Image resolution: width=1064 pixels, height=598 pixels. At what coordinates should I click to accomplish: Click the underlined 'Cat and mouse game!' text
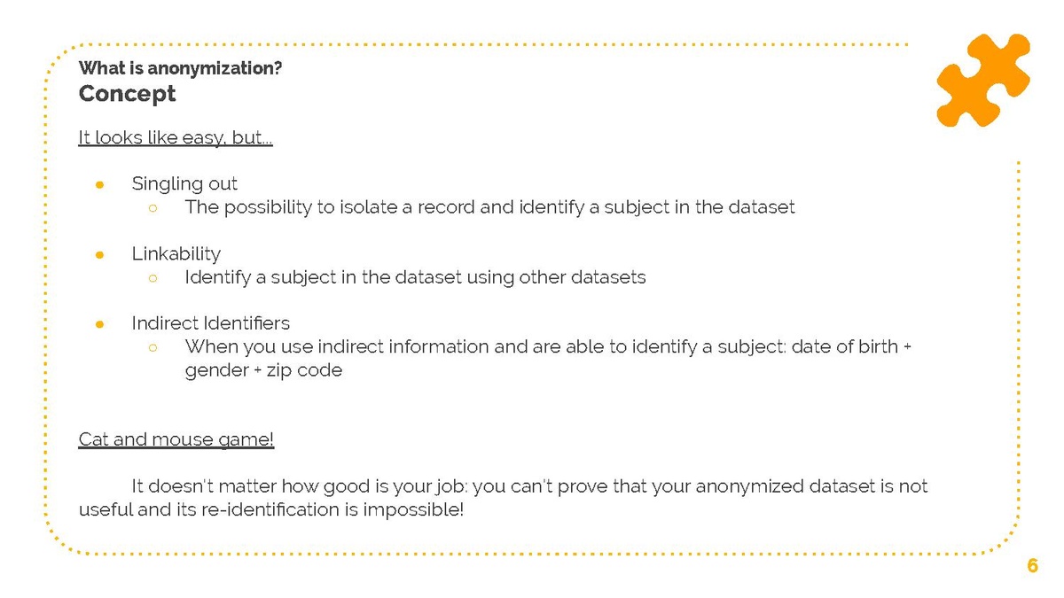click(x=176, y=439)
